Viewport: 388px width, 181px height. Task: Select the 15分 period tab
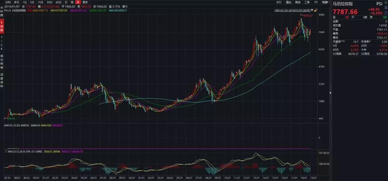coord(40,2)
